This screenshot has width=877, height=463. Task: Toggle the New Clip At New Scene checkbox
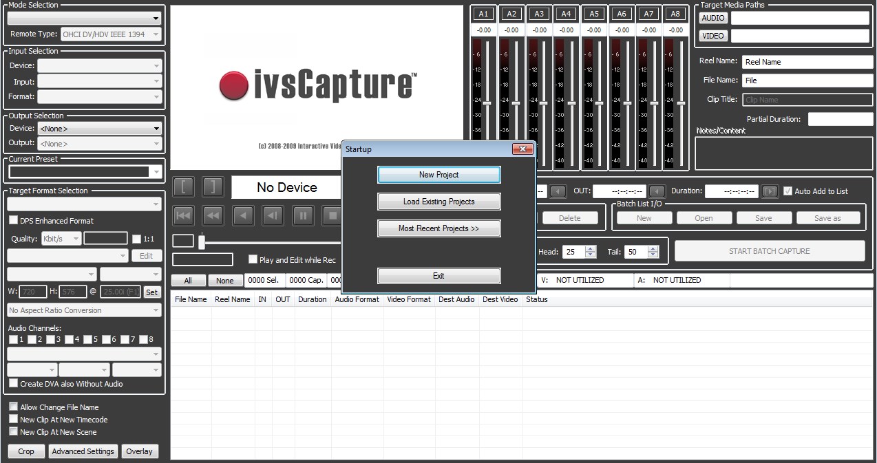[13, 431]
